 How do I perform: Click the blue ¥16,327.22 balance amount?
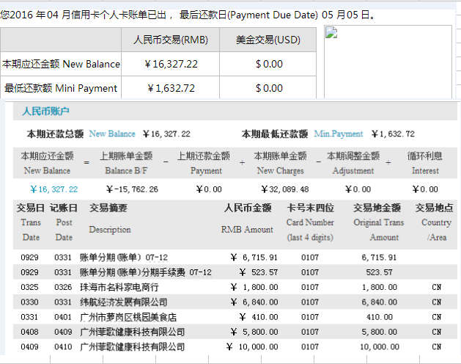[54, 189]
